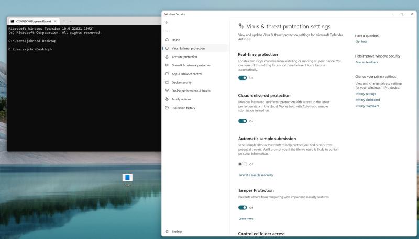
Task: Go back using the Windows Security back arrow
Action: click(x=167, y=22)
